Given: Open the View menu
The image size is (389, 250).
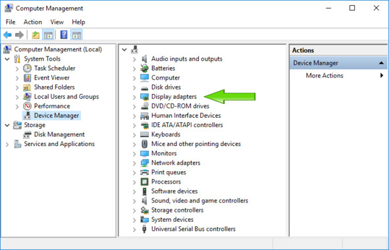Looking at the screenshot, I should point(57,22).
